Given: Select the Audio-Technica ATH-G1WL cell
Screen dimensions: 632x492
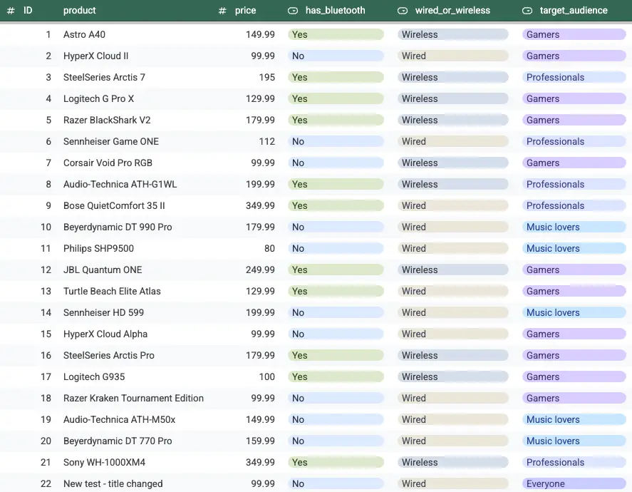Looking at the screenshot, I should [120, 184].
